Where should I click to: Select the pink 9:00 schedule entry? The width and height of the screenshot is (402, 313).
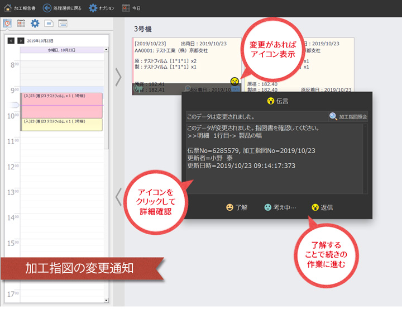61,105
